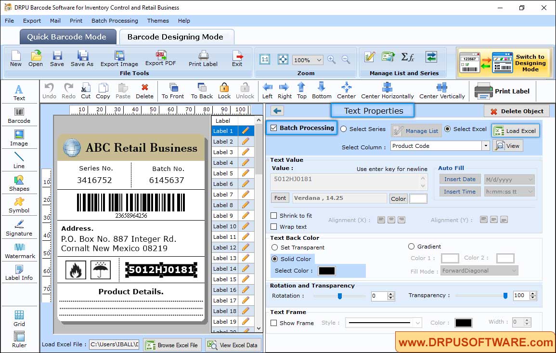Click the New file icon

(x=15, y=59)
